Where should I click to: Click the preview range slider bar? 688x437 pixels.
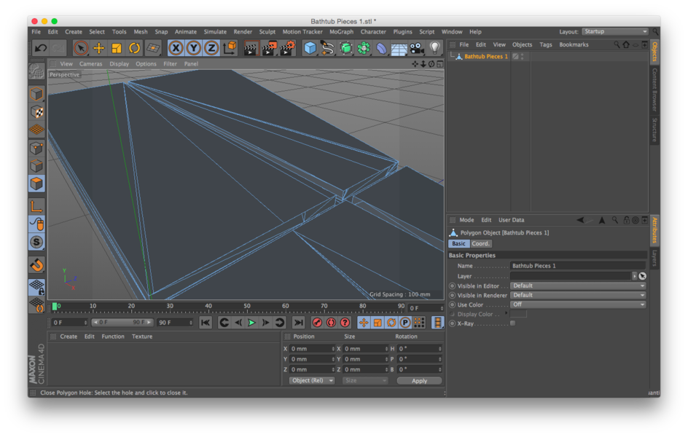(x=122, y=323)
